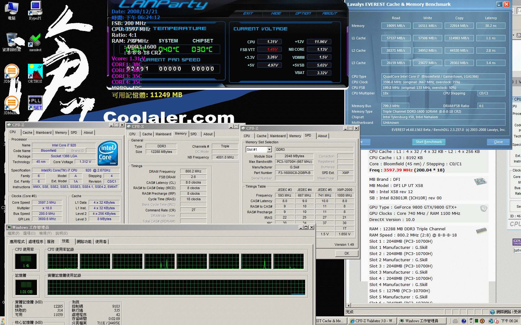
Task: Click the L1 Cache Latency 1.1 ns field
Action: coord(491,38)
